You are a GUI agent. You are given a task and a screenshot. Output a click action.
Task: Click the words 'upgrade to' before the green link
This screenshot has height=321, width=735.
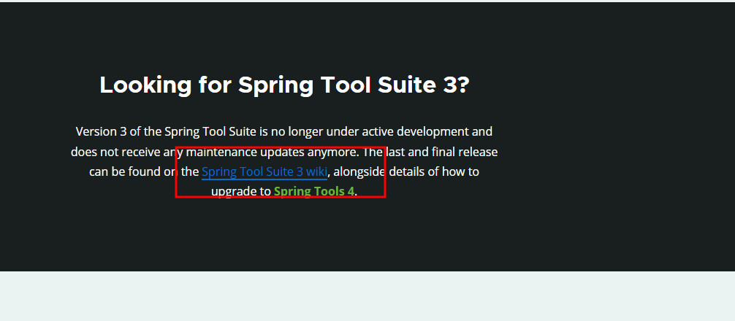click(241, 192)
